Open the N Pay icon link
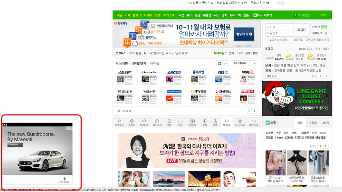This screenshot has width=342, height=192. point(257,15)
